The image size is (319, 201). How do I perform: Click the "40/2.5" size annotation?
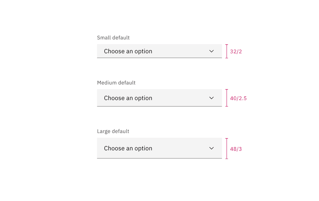click(238, 98)
